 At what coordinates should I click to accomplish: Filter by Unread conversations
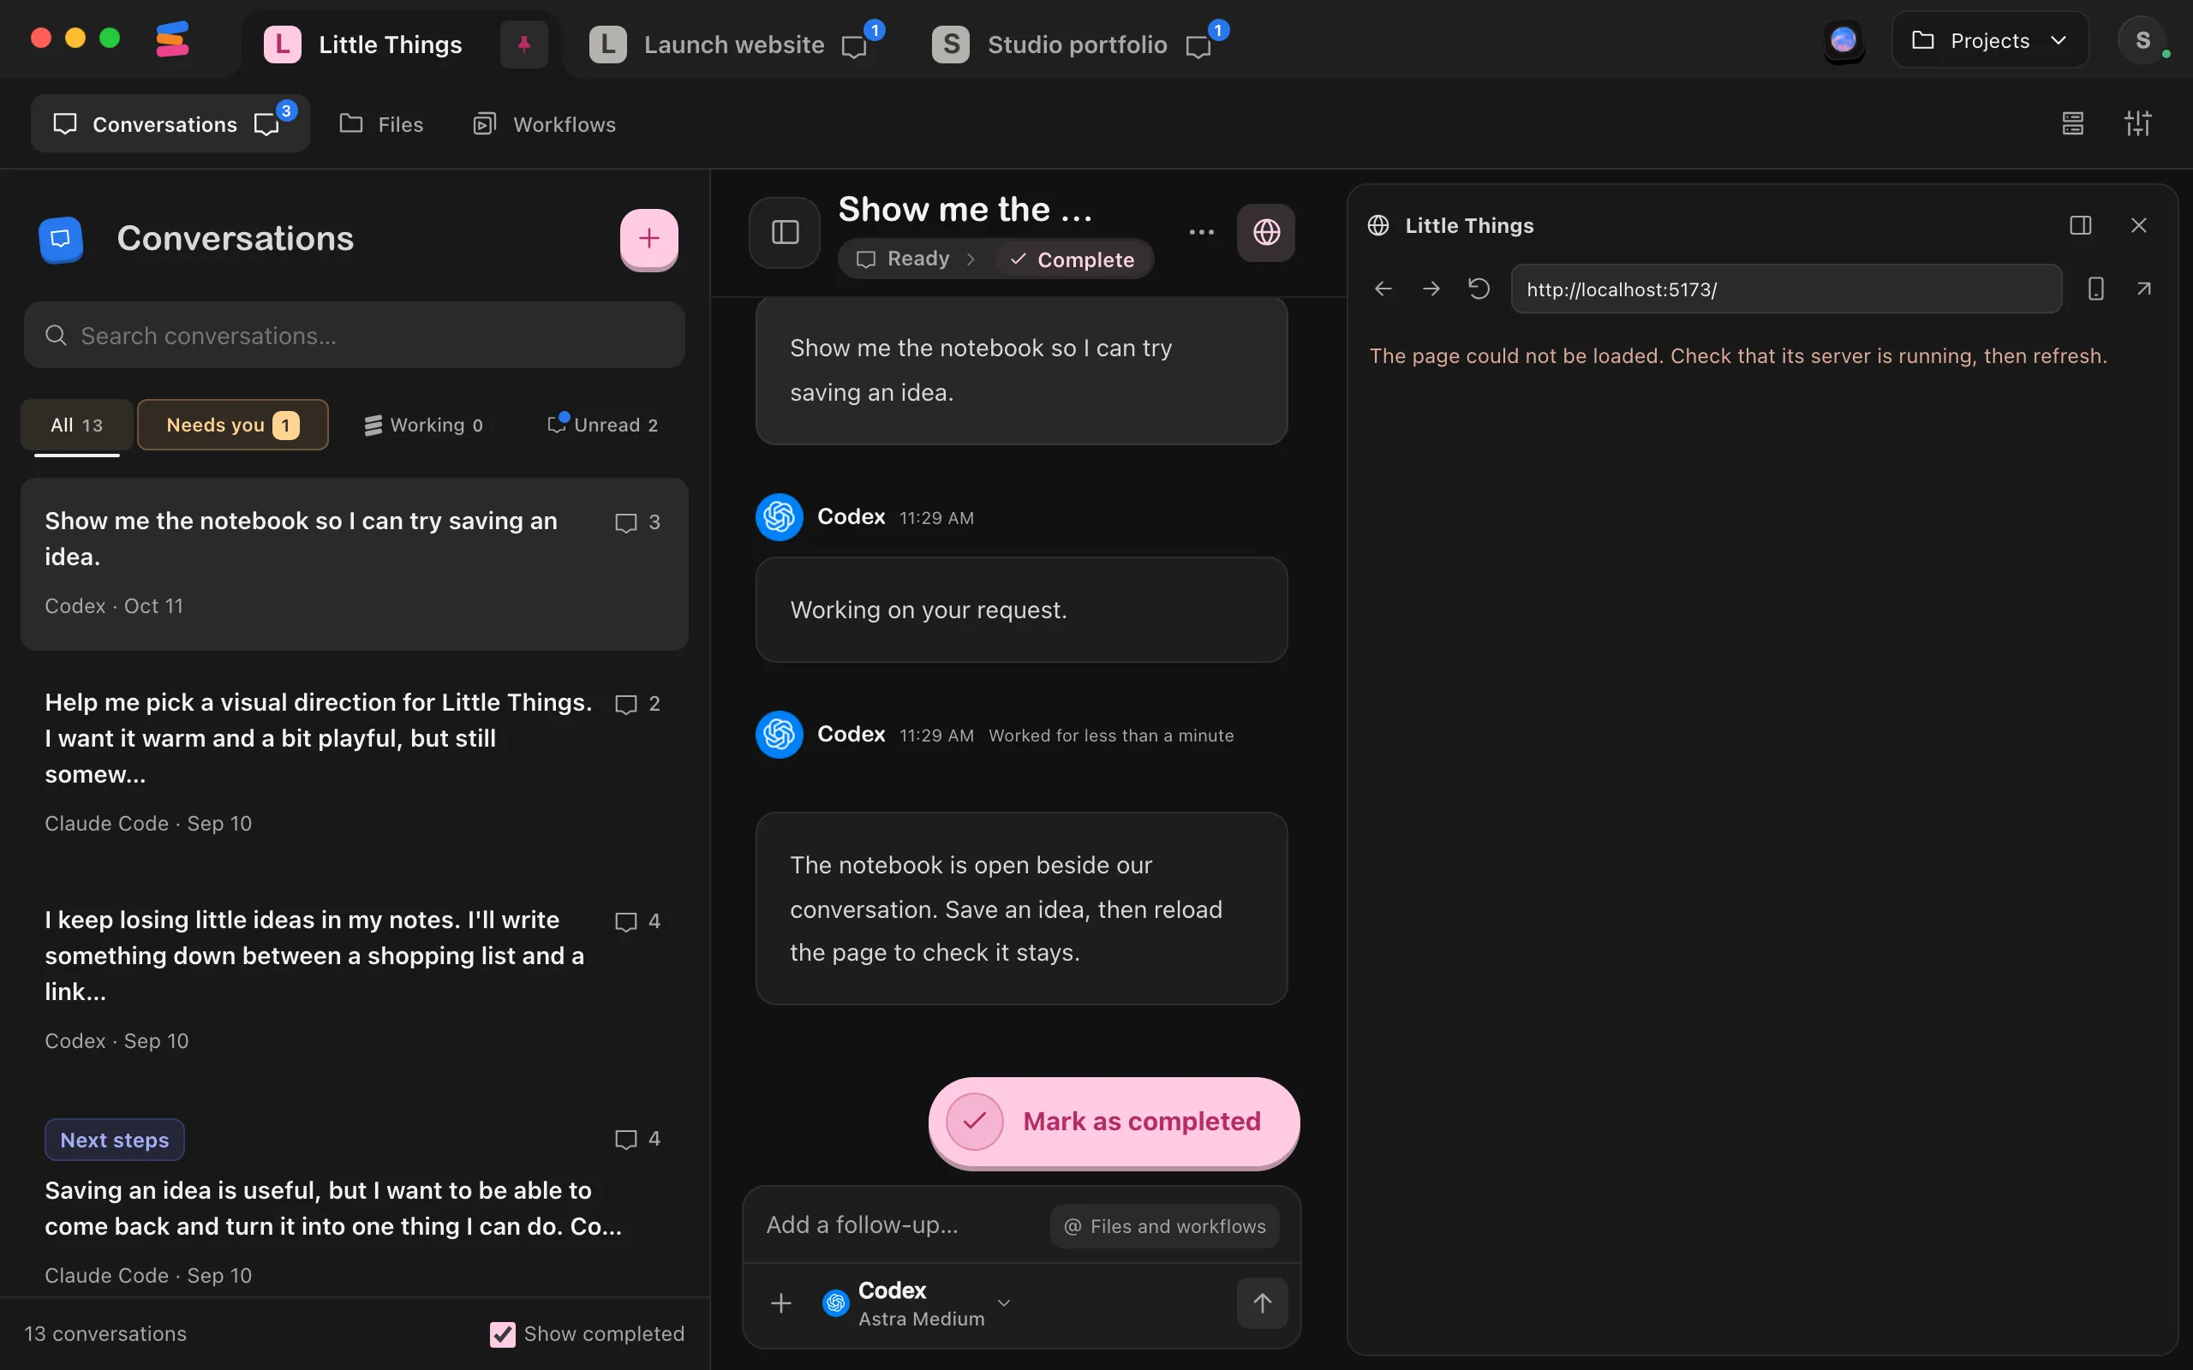pyautogui.click(x=602, y=425)
